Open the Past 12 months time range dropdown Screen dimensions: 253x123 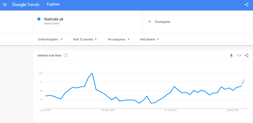click(85, 39)
